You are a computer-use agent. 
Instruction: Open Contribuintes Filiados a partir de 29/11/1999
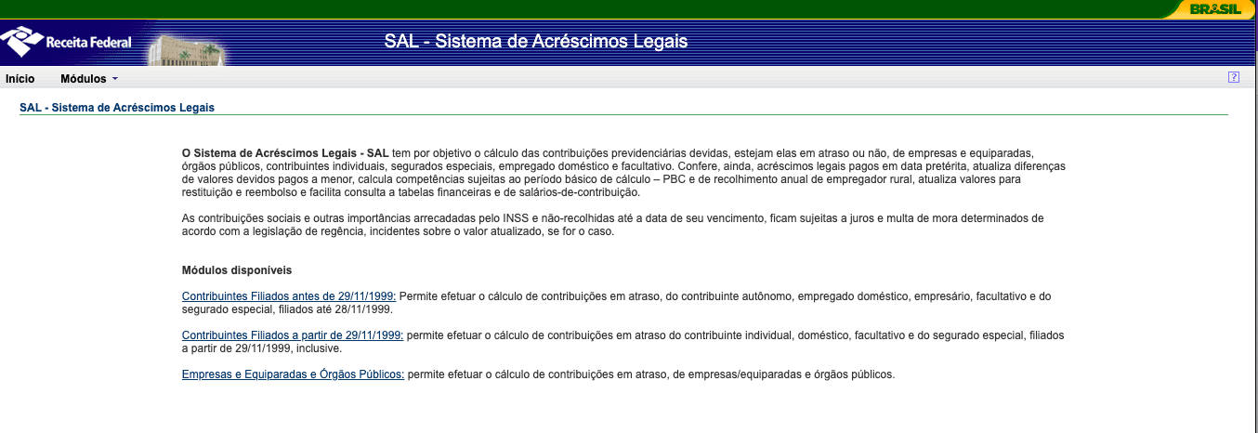click(293, 335)
